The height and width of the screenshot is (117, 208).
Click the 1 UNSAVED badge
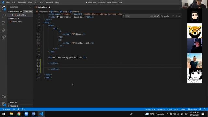[28, 12]
